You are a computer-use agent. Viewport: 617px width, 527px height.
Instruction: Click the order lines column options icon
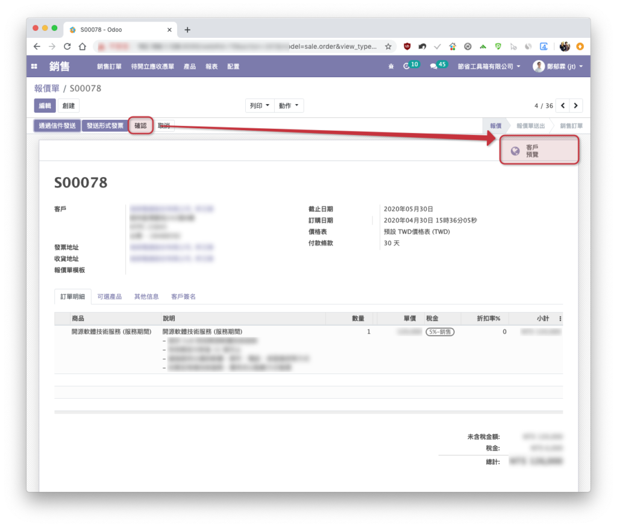[560, 319]
